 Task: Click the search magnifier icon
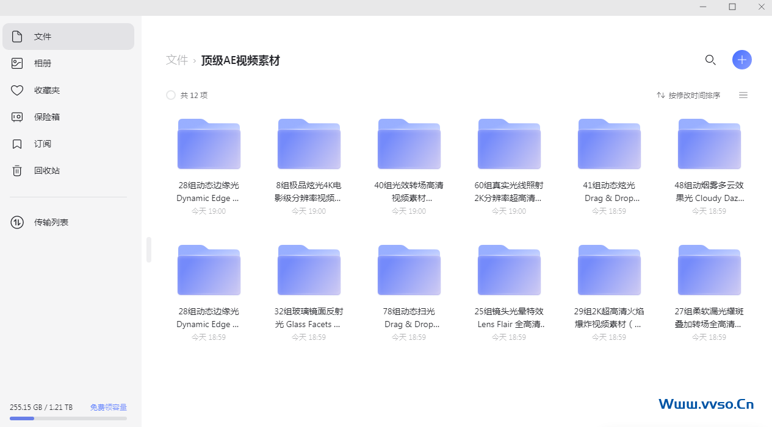pyautogui.click(x=710, y=60)
